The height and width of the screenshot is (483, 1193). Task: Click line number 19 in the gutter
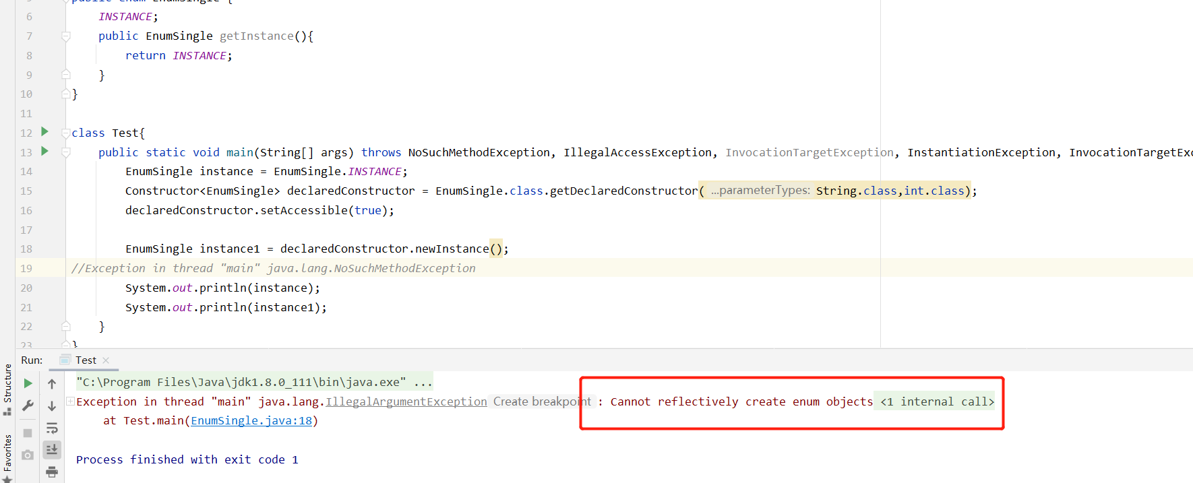pos(26,269)
